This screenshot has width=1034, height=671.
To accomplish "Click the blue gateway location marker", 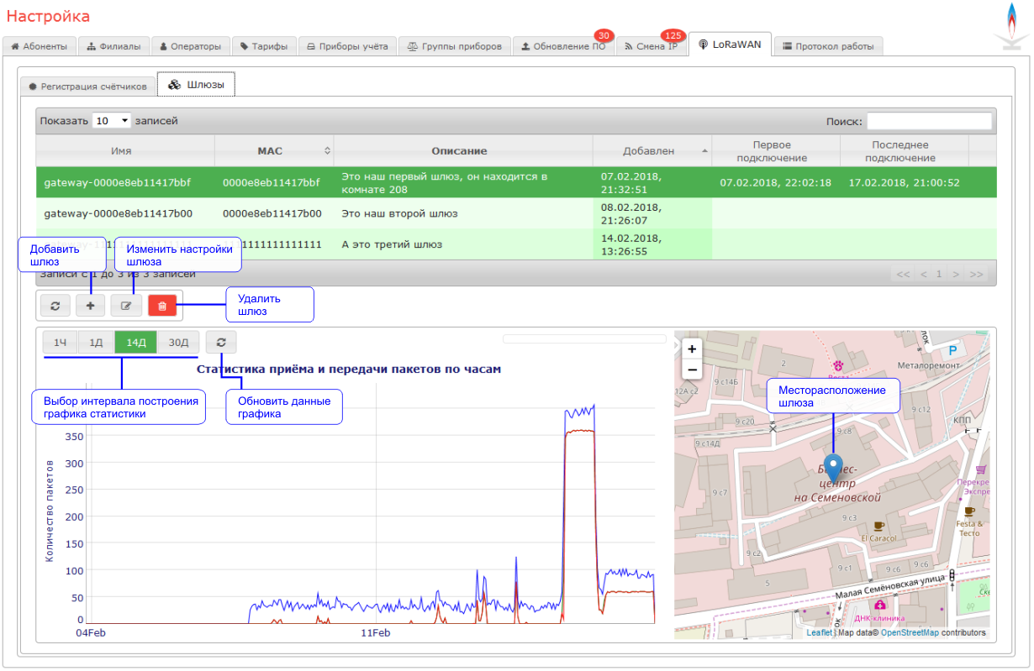I will 833,466.
